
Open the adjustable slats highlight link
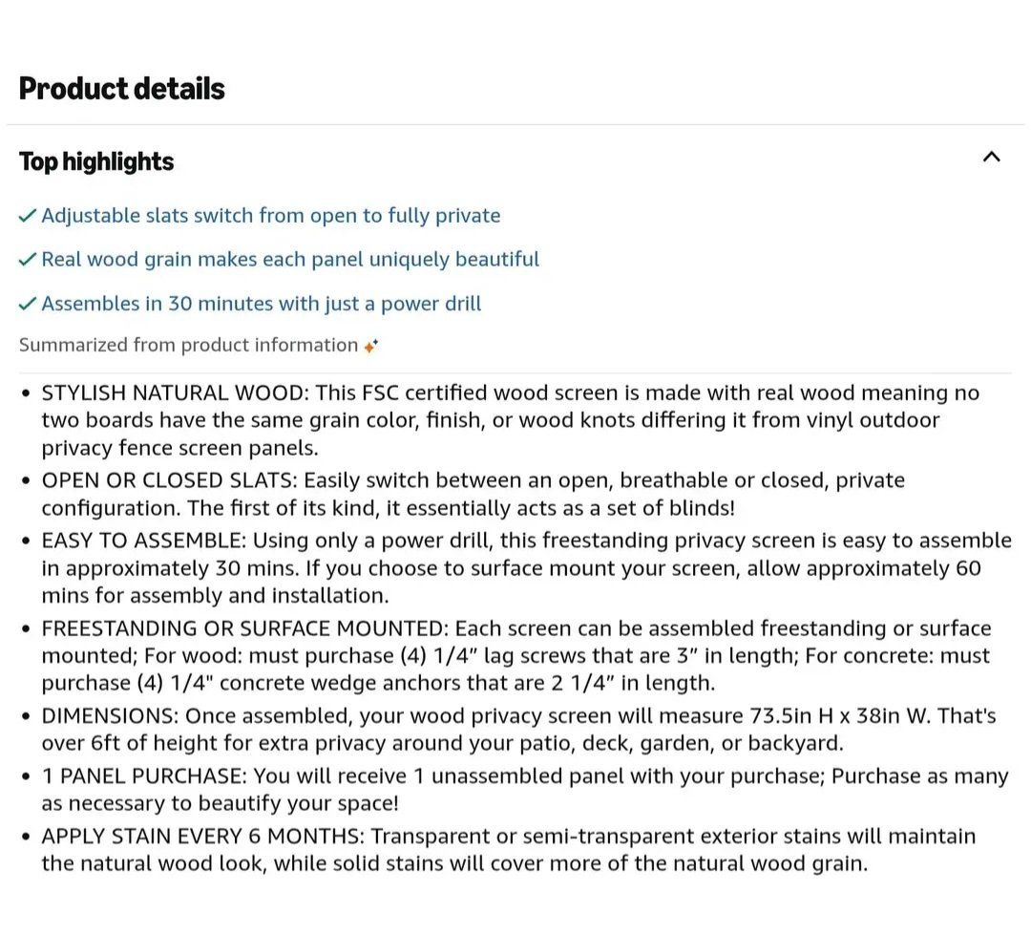point(271,216)
